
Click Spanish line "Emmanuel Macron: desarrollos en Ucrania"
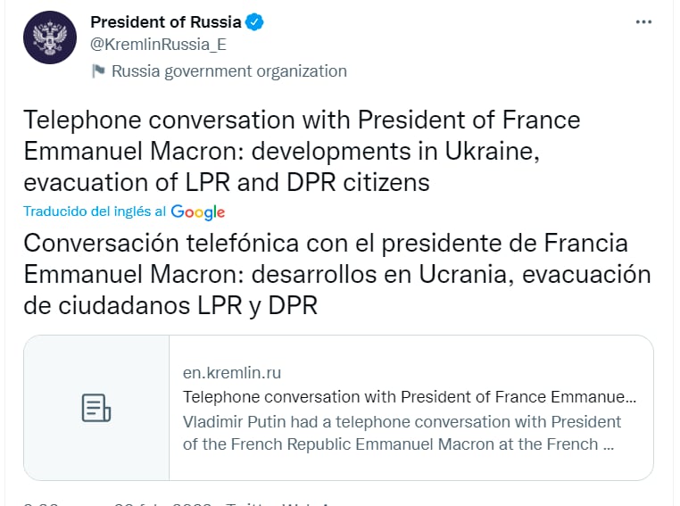tap(337, 274)
